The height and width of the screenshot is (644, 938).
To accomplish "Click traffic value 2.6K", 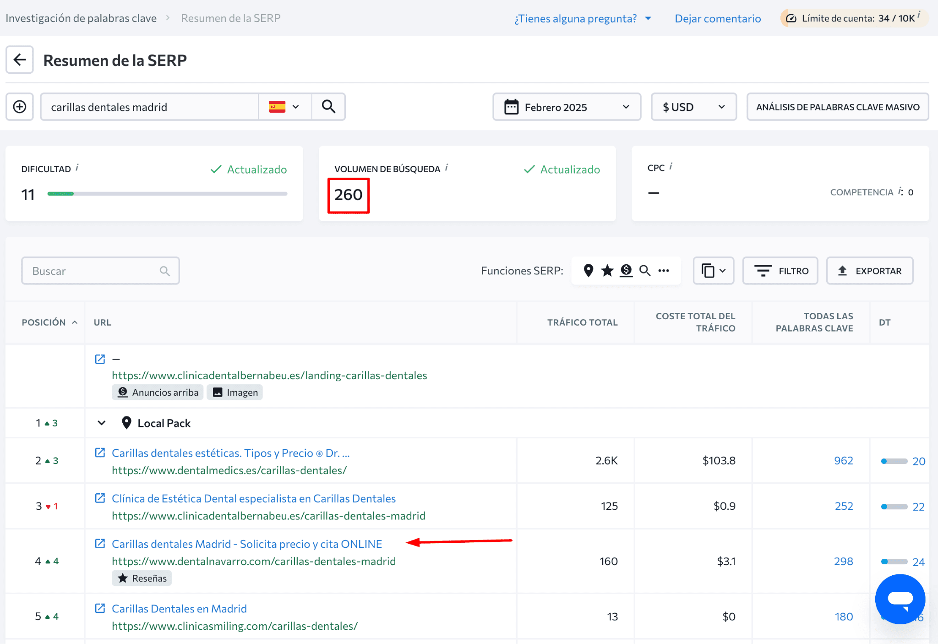I will pyautogui.click(x=606, y=460).
